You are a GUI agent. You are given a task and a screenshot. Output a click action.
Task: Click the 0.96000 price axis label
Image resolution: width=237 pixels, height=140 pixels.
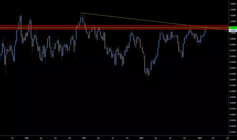point(233,56)
